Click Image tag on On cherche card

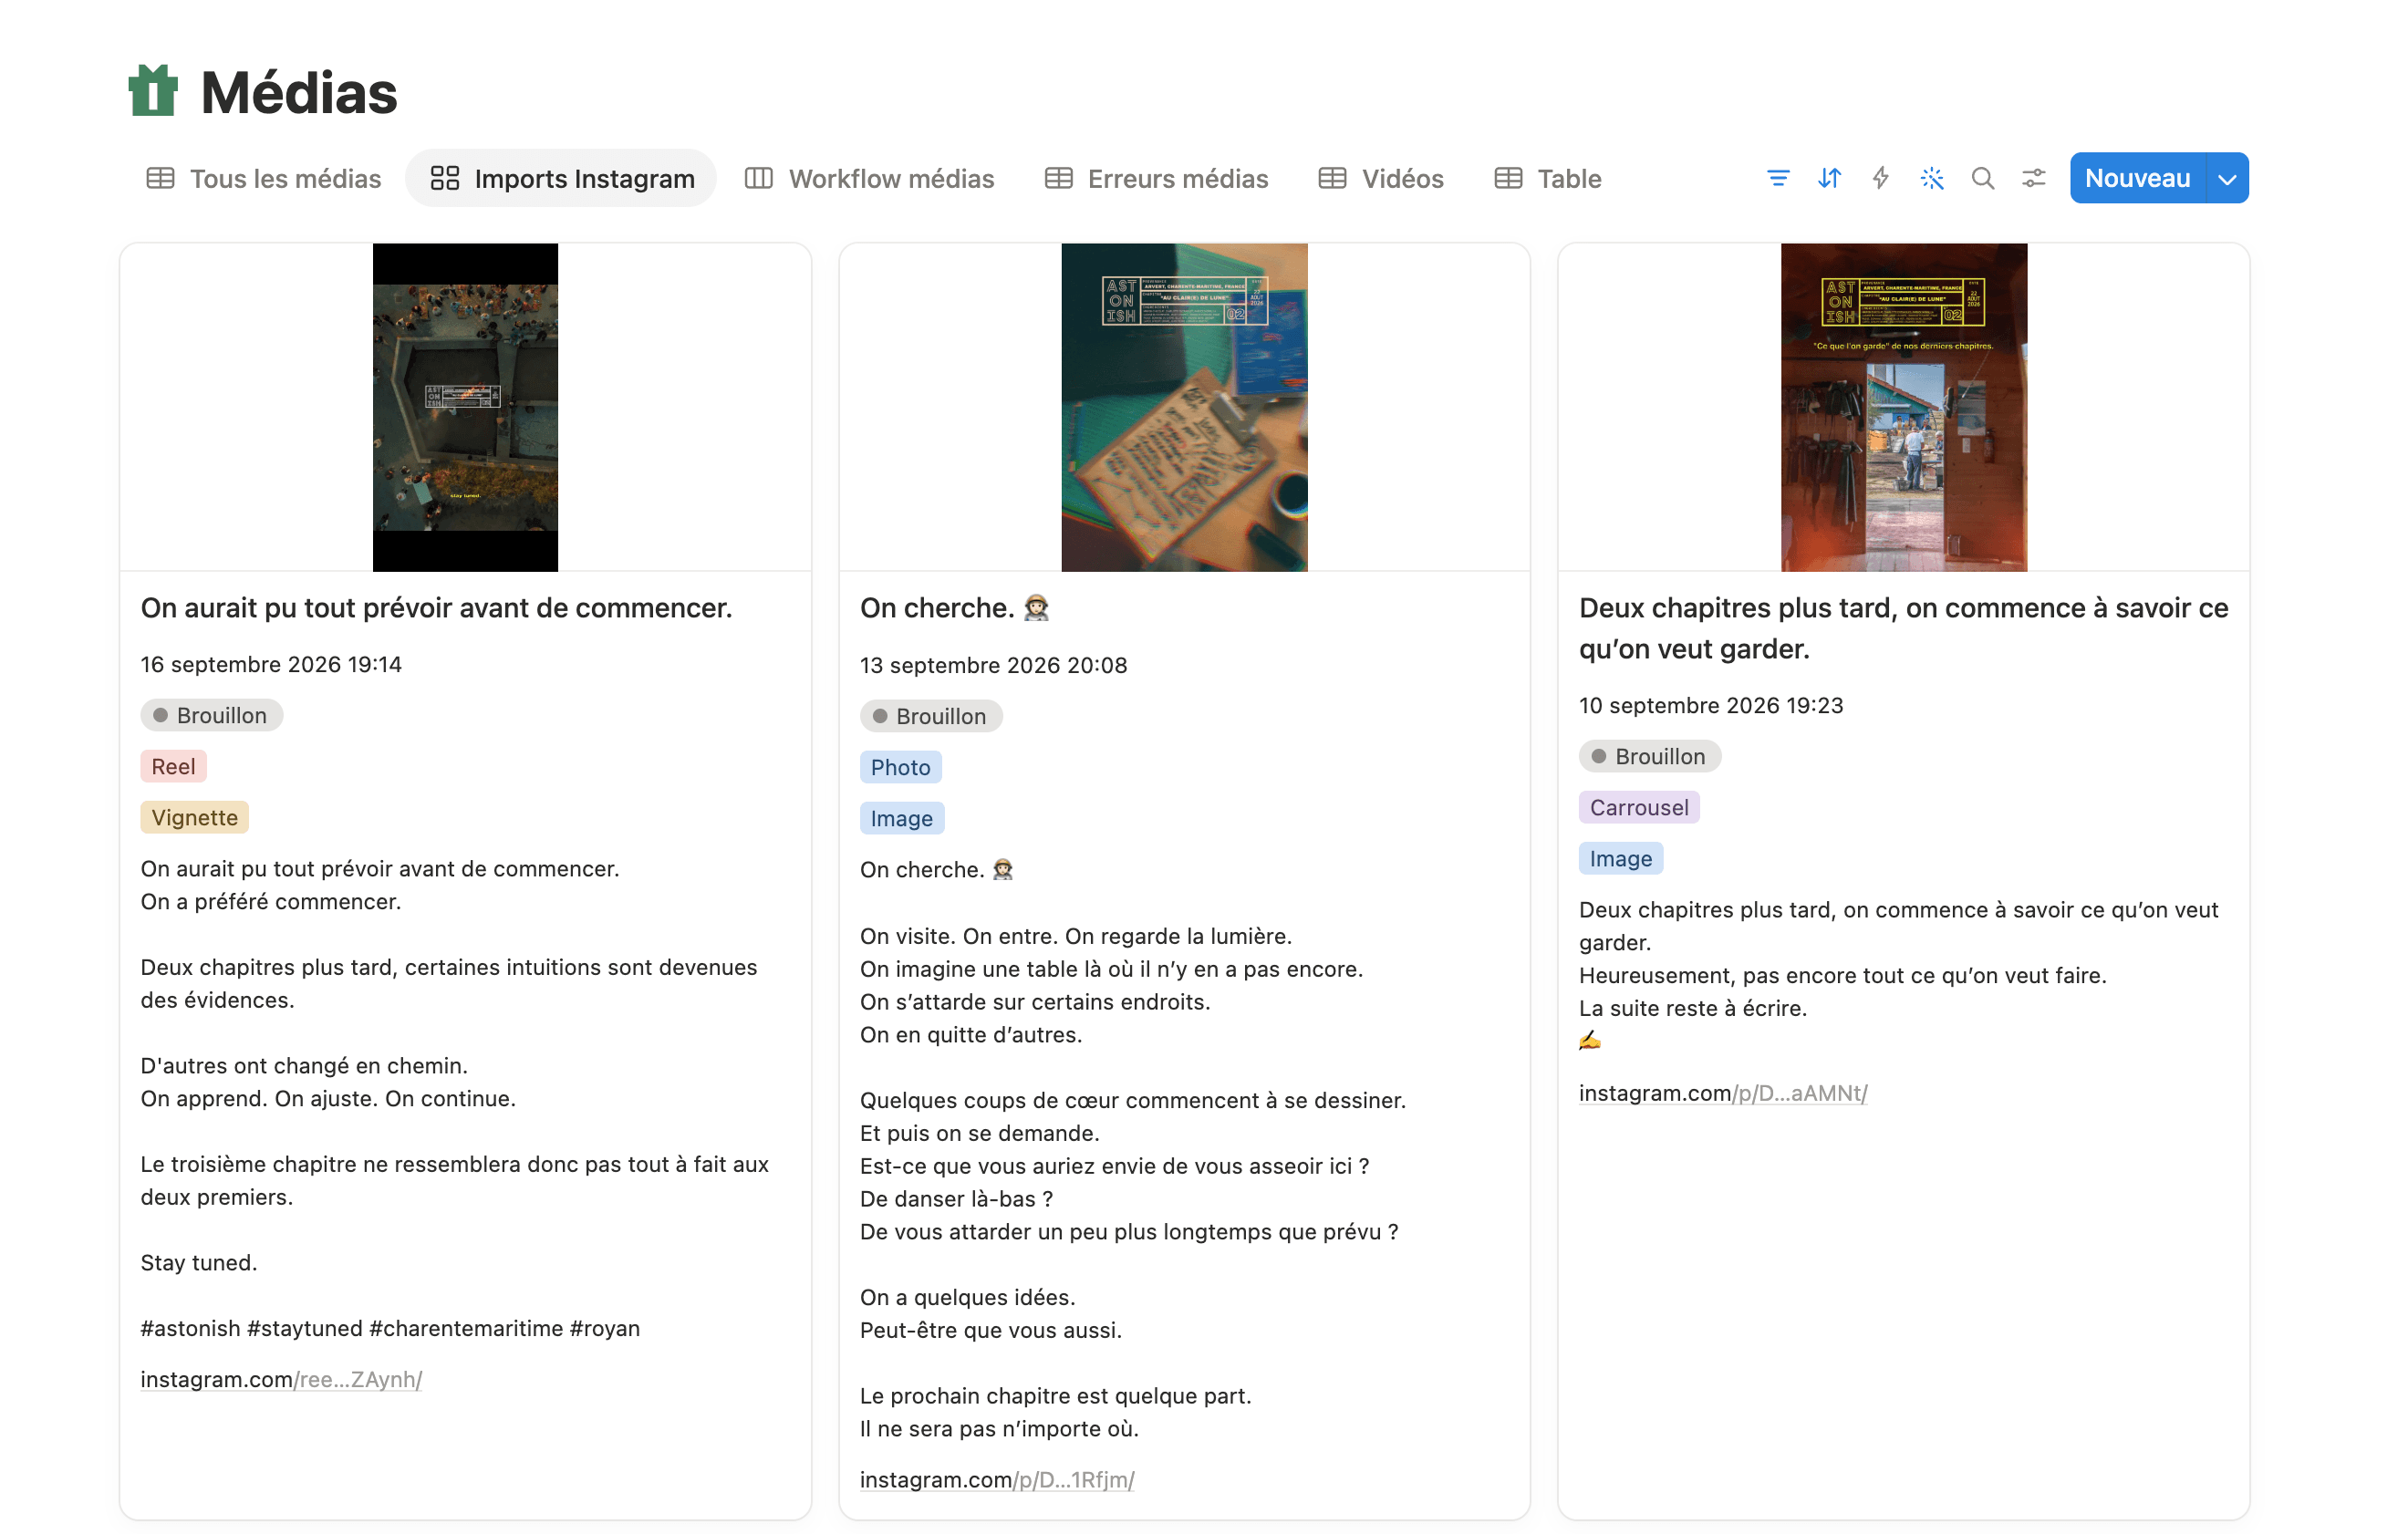click(901, 818)
